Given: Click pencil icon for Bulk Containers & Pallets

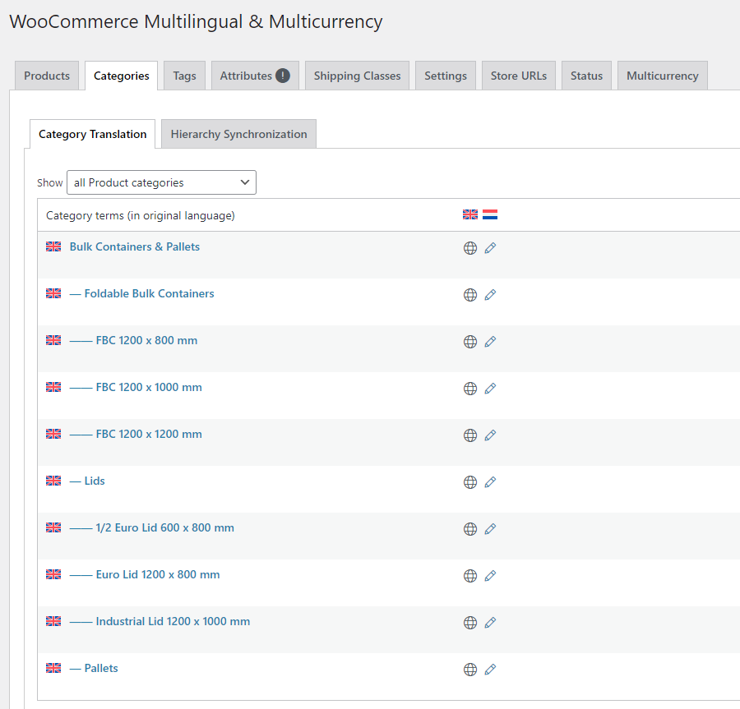Looking at the screenshot, I should [490, 248].
